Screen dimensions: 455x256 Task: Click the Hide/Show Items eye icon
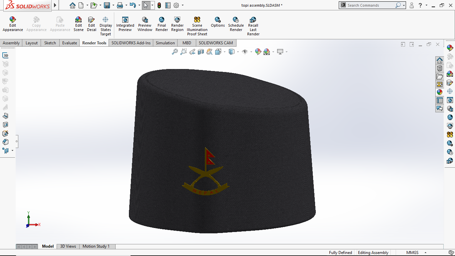pos(245,52)
